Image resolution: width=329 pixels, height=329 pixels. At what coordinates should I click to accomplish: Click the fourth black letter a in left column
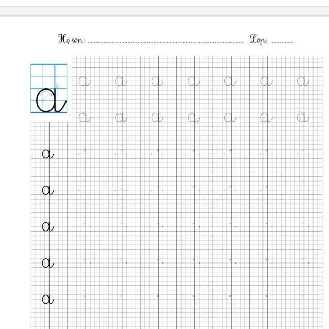pyautogui.click(x=47, y=263)
